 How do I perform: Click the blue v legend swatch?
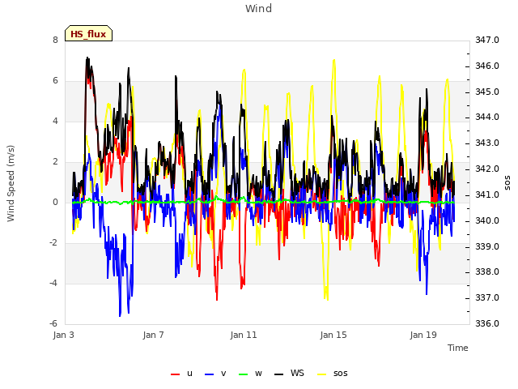[x=210, y=374]
